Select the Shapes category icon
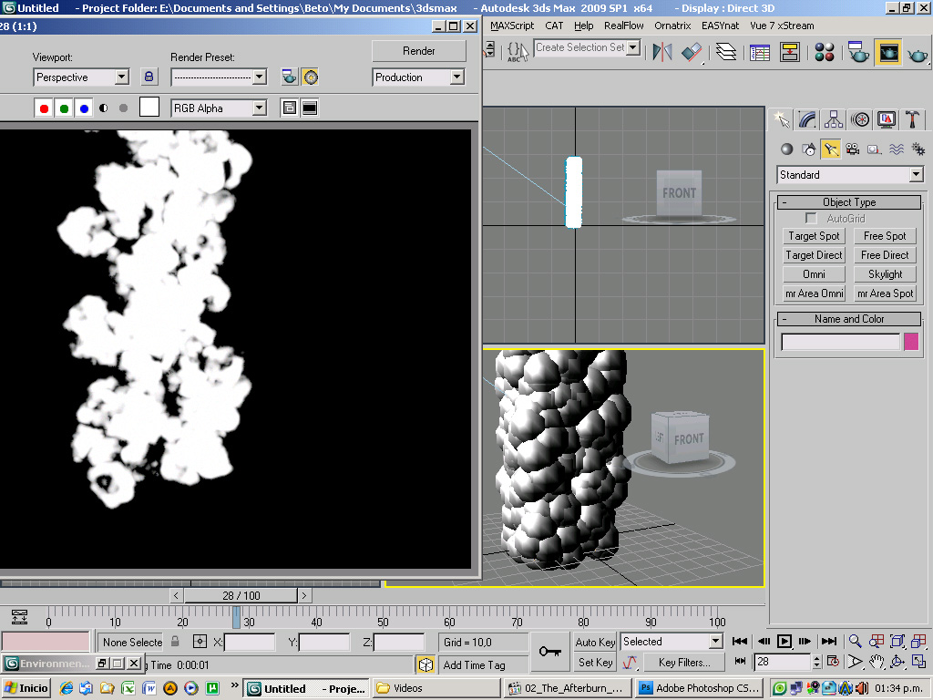The image size is (933, 700). [809, 149]
